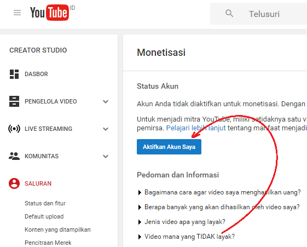Expand triangle for 'Video mana yang TIDAK layak?'

point(140,237)
